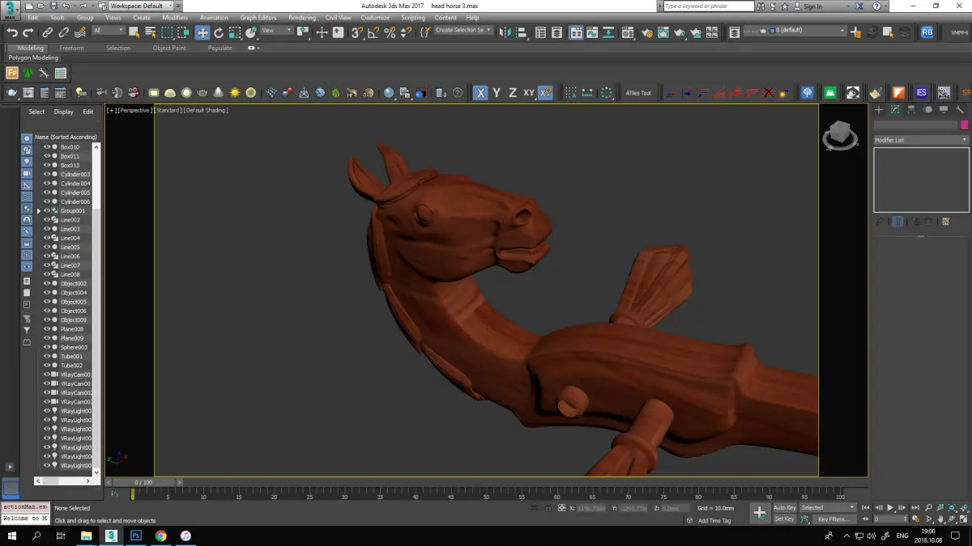The width and height of the screenshot is (972, 546).
Task: Click the Undo arrow in main toolbar
Action: [x=12, y=32]
